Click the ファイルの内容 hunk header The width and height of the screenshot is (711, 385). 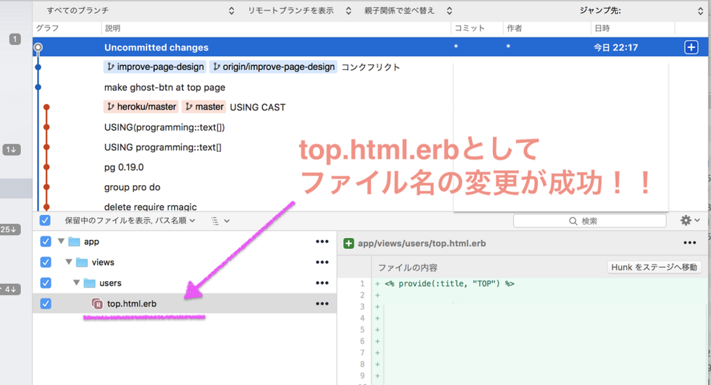tap(407, 268)
